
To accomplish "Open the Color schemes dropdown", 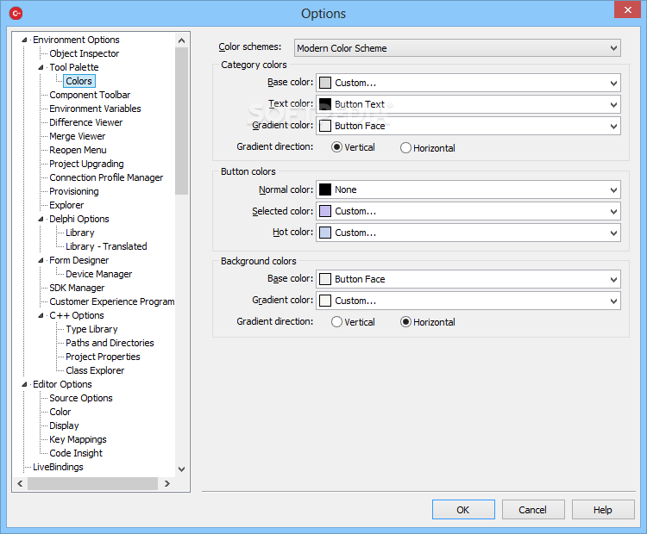I will pyautogui.click(x=457, y=48).
